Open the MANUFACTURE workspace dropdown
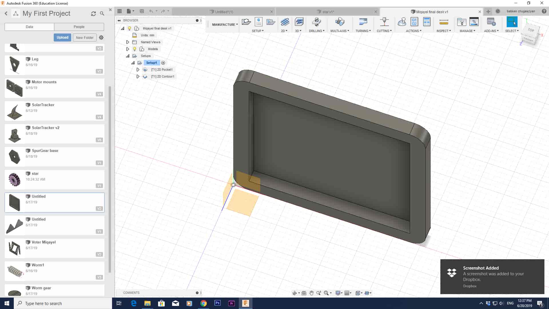The width and height of the screenshot is (549, 309). (x=225, y=25)
